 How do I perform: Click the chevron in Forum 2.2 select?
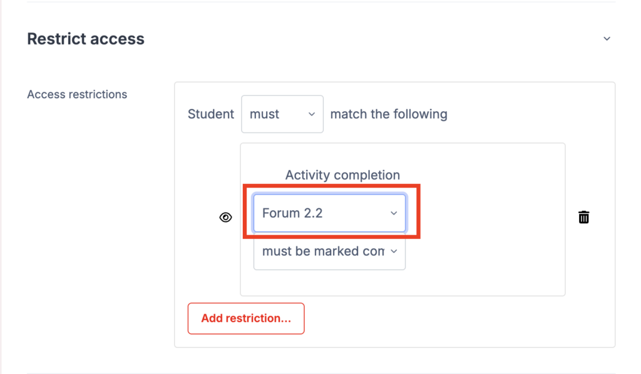(x=394, y=213)
